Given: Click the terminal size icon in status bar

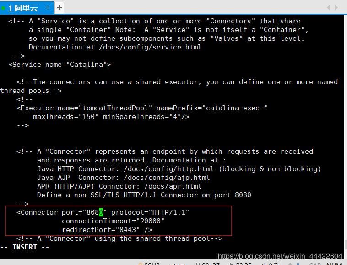Looking at the screenshot, I should (x=196, y=264).
